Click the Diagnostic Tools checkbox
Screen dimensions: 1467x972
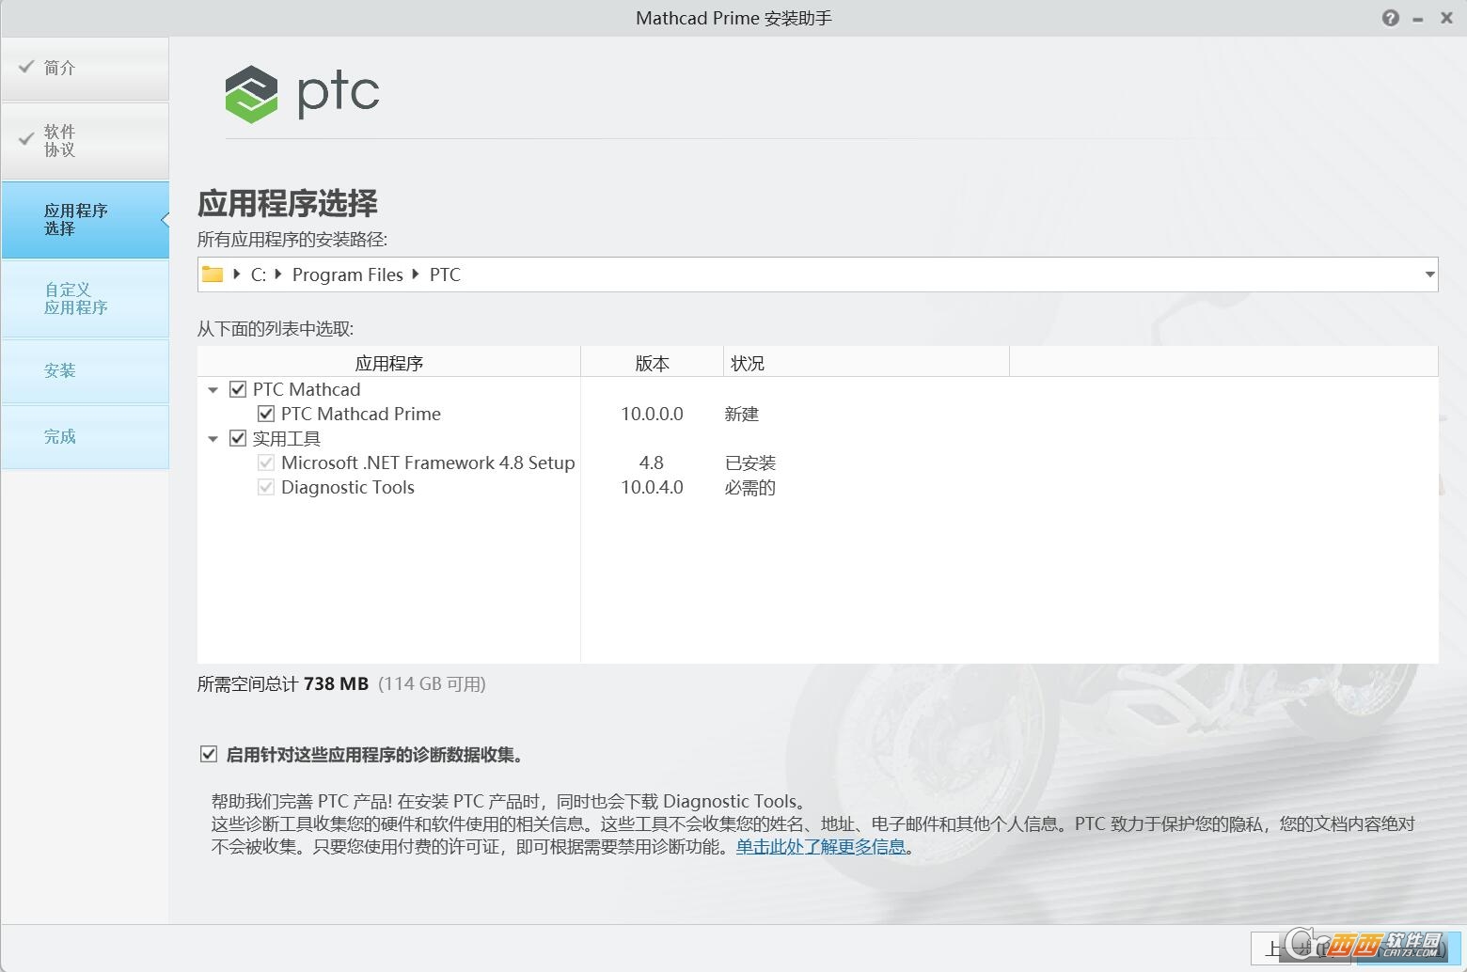click(x=266, y=487)
